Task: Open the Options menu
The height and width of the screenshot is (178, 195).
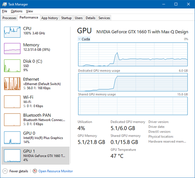Action: point(17,11)
